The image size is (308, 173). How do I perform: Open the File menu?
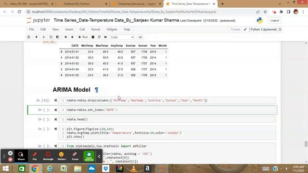click(x=31, y=29)
